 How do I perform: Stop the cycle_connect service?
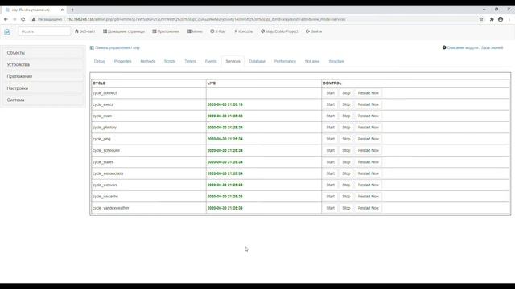pyautogui.click(x=346, y=93)
